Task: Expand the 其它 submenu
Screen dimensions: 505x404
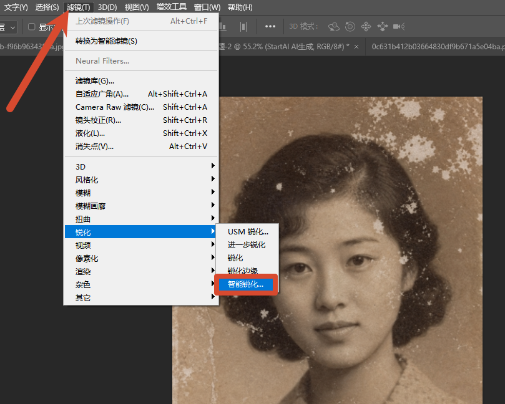Action: [141, 298]
